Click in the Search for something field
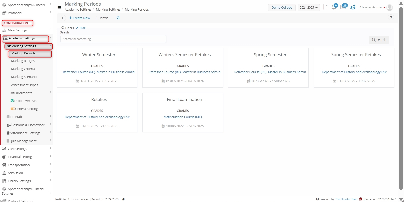This screenshot has height=202, width=404. [113, 39]
